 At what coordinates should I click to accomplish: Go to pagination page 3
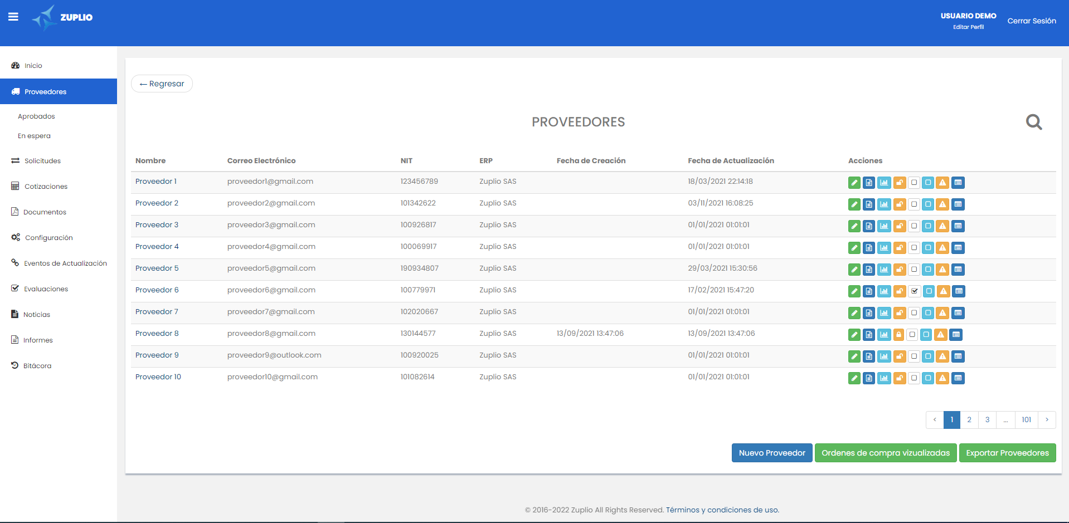coord(987,420)
